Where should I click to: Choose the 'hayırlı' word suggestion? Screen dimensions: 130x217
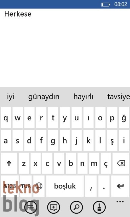click(83, 97)
